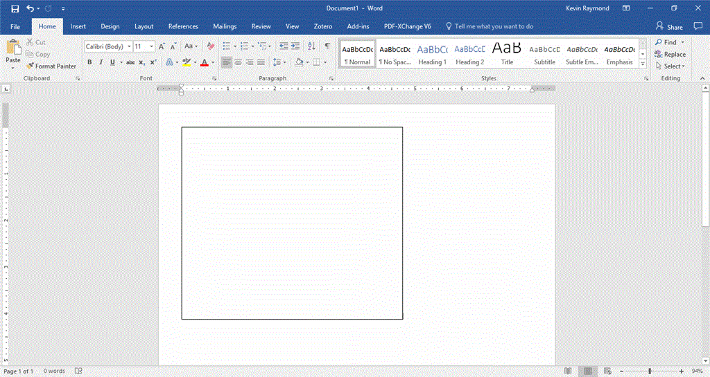Apply the red font color swatch
This screenshot has width=710, height=377.
205,62
